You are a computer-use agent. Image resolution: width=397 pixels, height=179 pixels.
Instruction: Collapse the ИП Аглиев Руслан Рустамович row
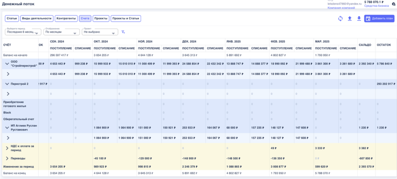tap(7, 128)
